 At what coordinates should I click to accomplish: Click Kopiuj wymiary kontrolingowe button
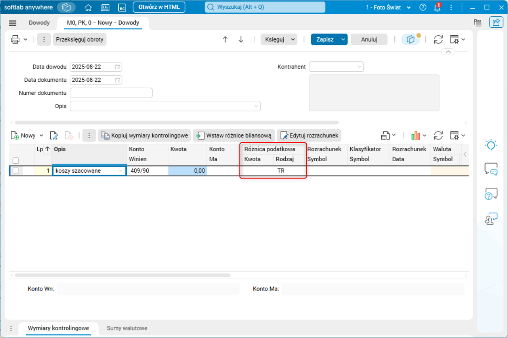[x=145, y=135]
